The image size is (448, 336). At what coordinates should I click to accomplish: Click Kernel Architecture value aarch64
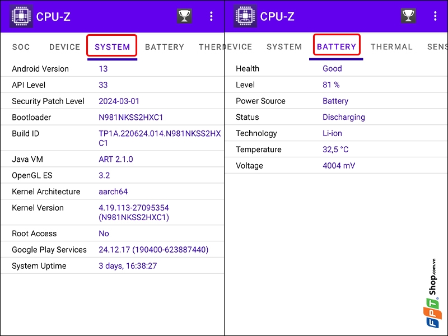pyautogui.click(x=113, y=192)
